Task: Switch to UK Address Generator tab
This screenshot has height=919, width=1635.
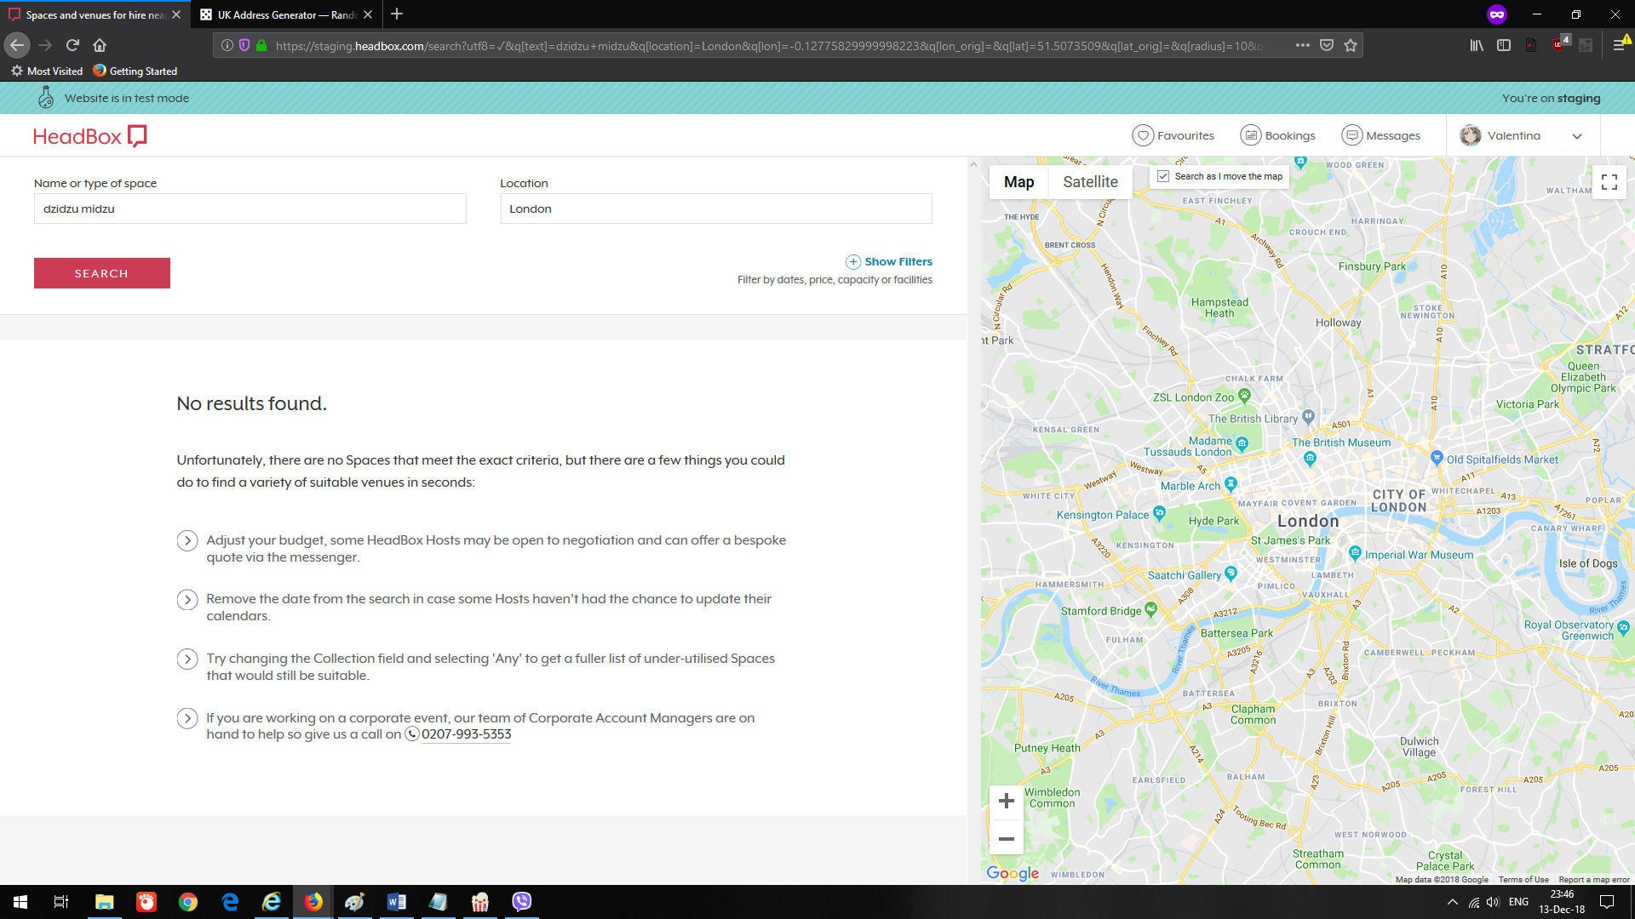Action: [x=285, y=14]
